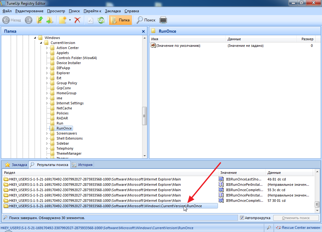Select Controls Folder (Wow64) item
The width and height of the screenshot is (322, 232).
click(77, 58)
